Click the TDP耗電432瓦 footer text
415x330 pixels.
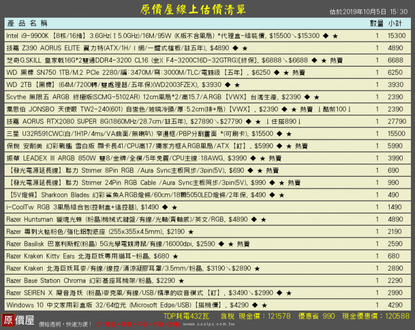tap(186, 316)
